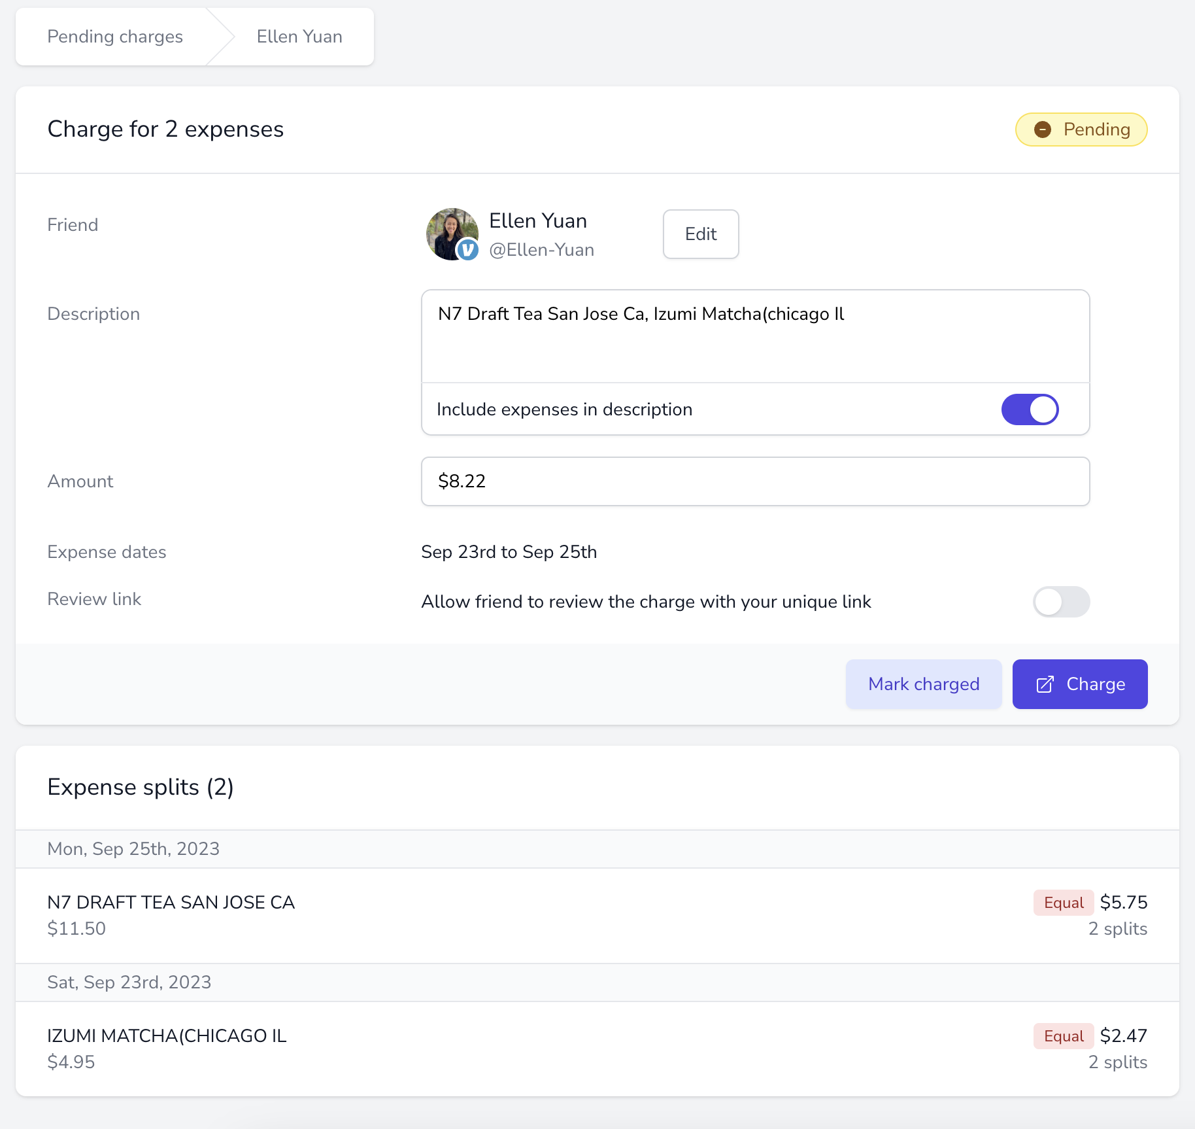
Task: Click the Amount field showing $8.22
Action: pos(755,481)
